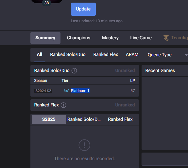Click the Last updated timestamp text

tap(97, 21)
